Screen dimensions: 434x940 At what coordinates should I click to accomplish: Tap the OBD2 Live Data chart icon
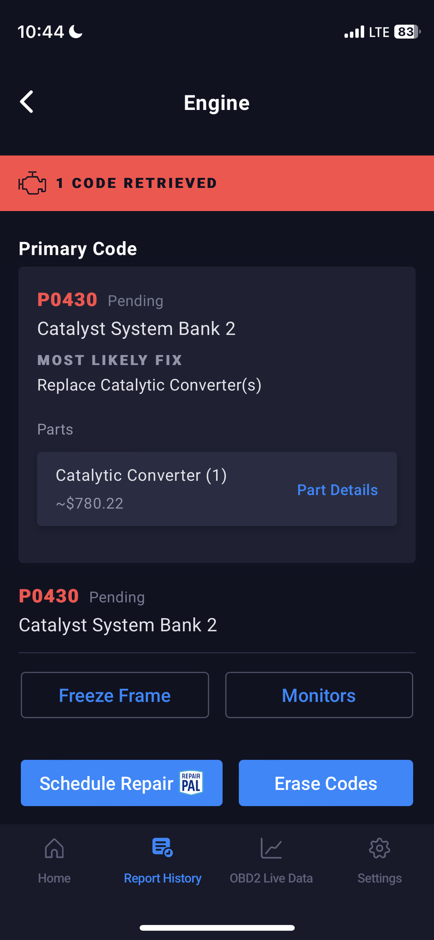pyautogui.click(x=271, y=848)
